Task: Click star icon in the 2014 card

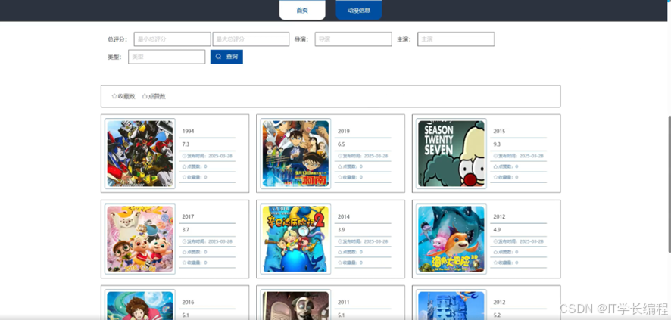Action: (x=340, y=263)
